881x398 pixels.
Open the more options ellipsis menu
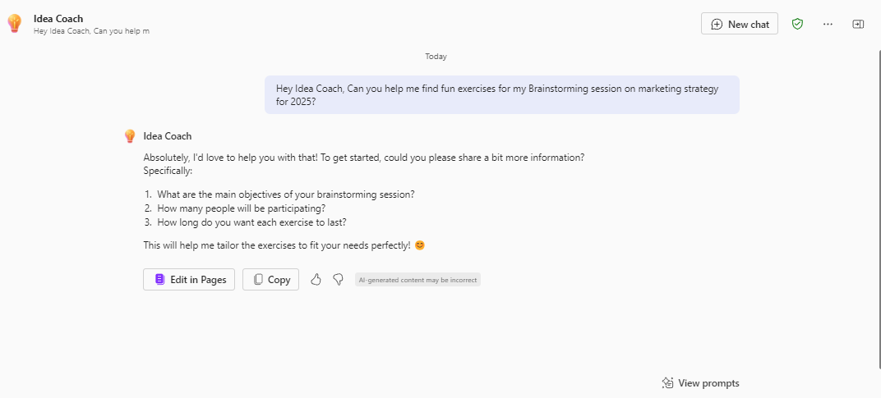828,24
